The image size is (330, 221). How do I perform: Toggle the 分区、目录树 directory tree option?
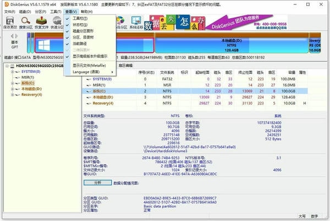point(83,37)
